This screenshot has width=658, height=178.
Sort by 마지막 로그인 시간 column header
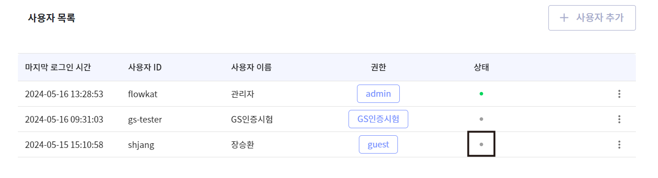pyautogui.click(x=58, y=67)
